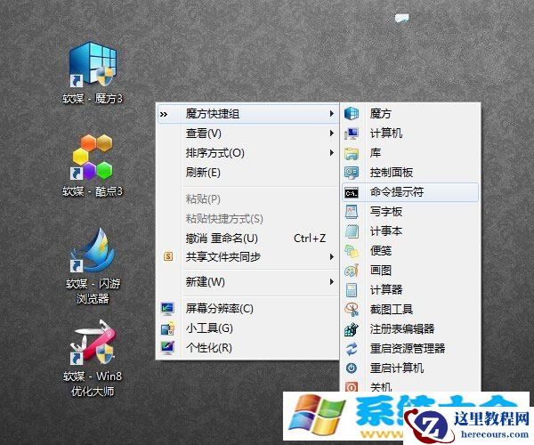This screenshot has width=534, height=445.
Task: Click the 计算器 calculator icon
Action: (x=352, y=290)
